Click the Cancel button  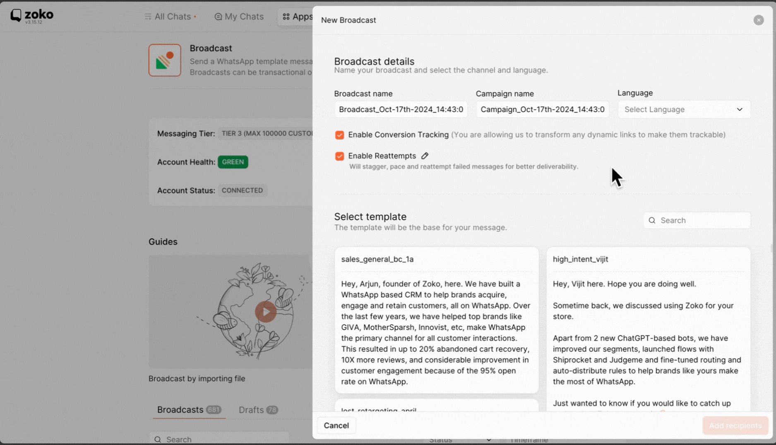click(336, 425)
